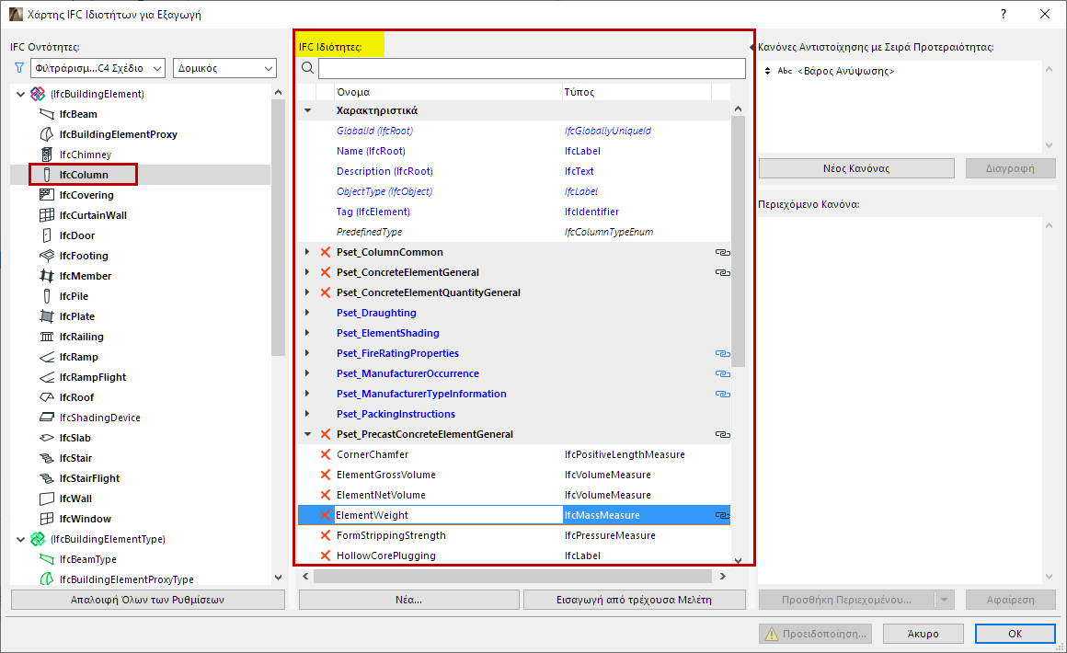This screenshot has width=1067, height=653.
Task: Click the help question mark in title bar
Action: tap(1003, 15)
